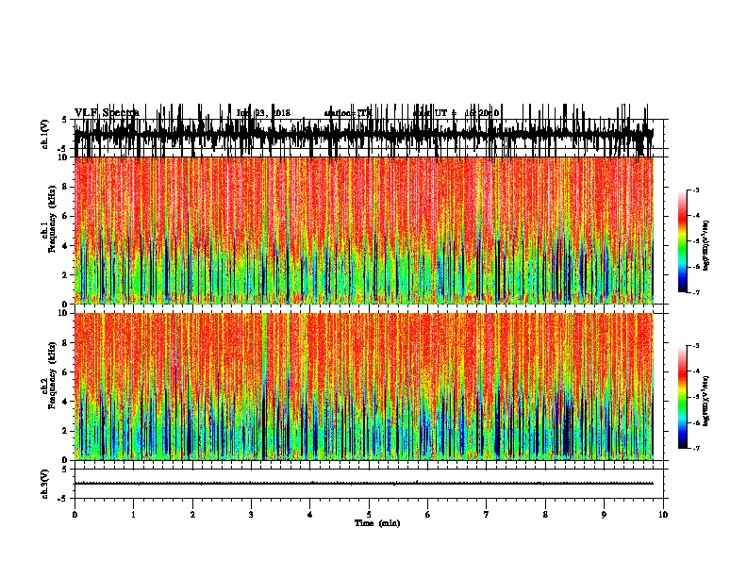Click the "-6" tick on ch.2 color bar

(x=695, y=422)
